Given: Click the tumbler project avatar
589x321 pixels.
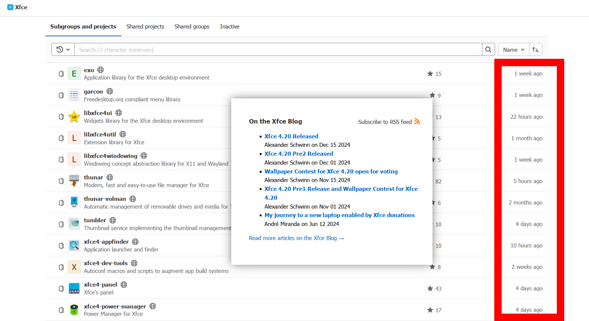Looking at the screenshot, I should point(74,224).
